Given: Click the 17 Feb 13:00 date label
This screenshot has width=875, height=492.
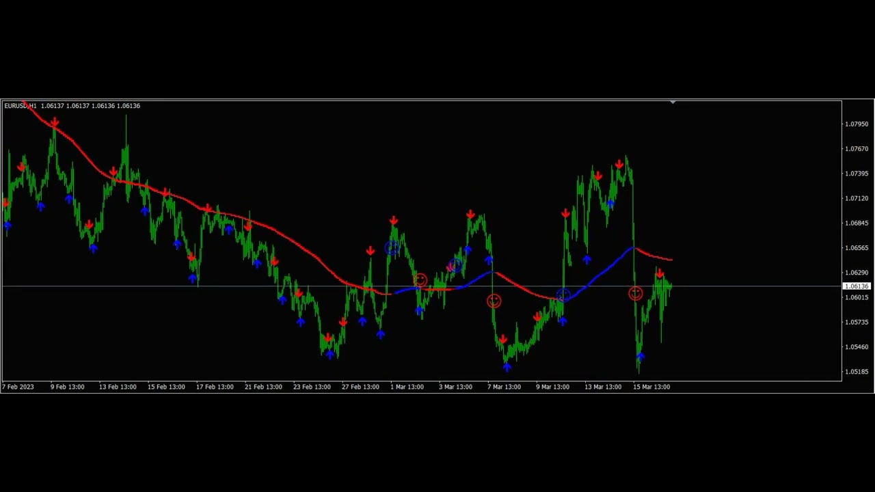Looking at the screenshot, I should pyautogui.click(x=215, y=387).
